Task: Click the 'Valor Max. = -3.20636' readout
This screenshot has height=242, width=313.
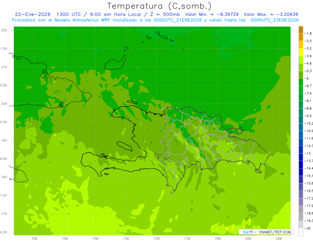Action: coord(271,14)
